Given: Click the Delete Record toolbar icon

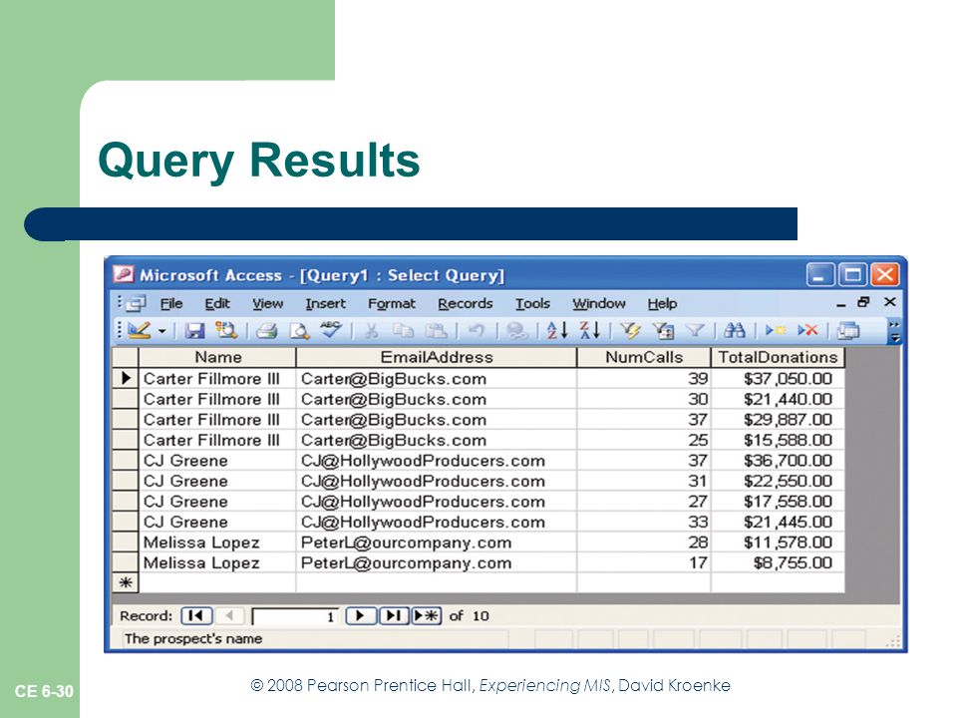Looking at the screenshot, I should [x=807, y=330].
